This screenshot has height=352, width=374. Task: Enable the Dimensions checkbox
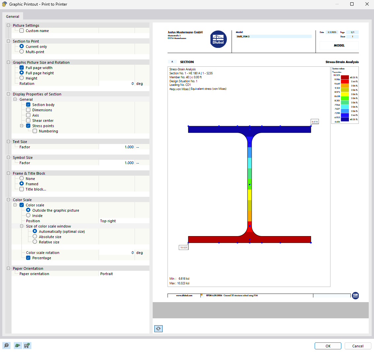tap(28, 110)
